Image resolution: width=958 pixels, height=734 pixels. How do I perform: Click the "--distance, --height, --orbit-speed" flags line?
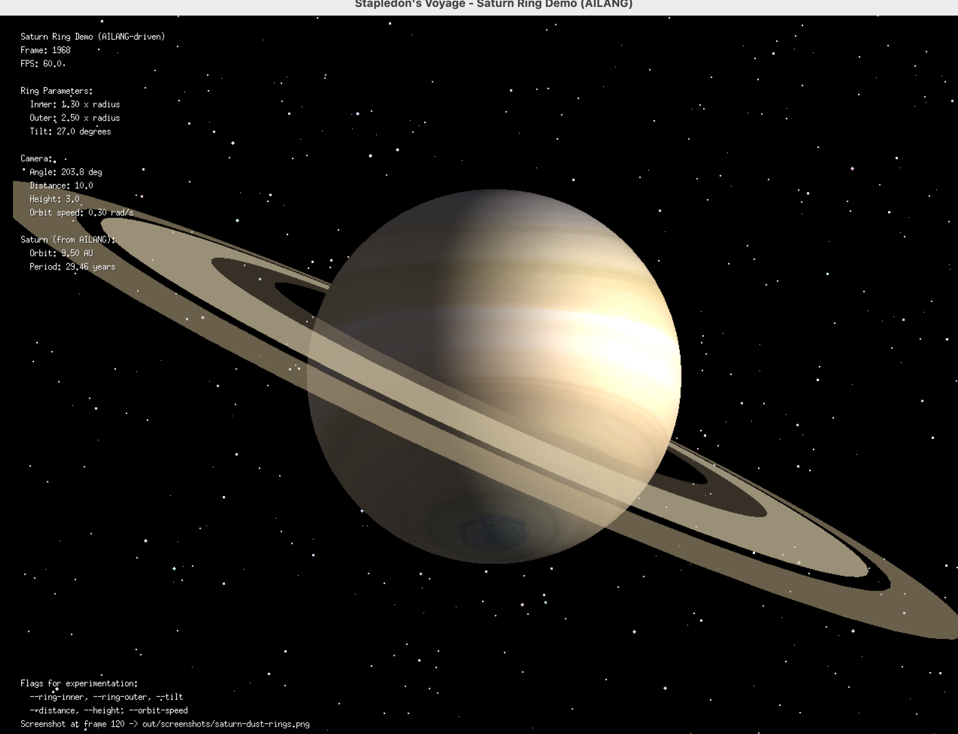[x=109, y=710]
